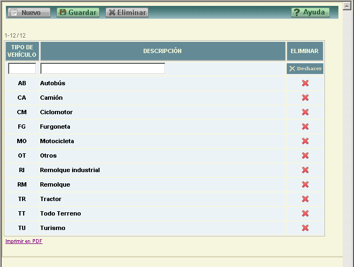354x267 pixels.
Task: Click the delete X for Turismo
Action: [305, 228]
